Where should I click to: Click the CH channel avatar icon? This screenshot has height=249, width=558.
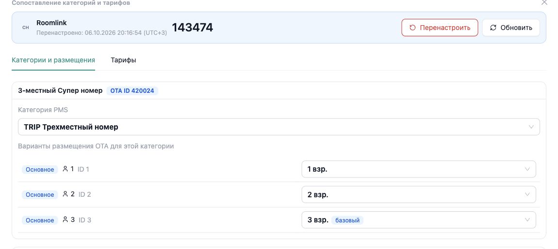(26, 27)
